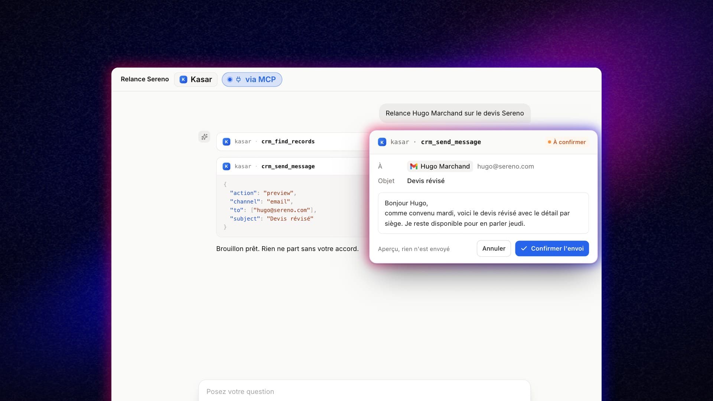Click the sparkle assistant icon beside the tool calls
The image size is (713, 401).
[x=204, y=137]
